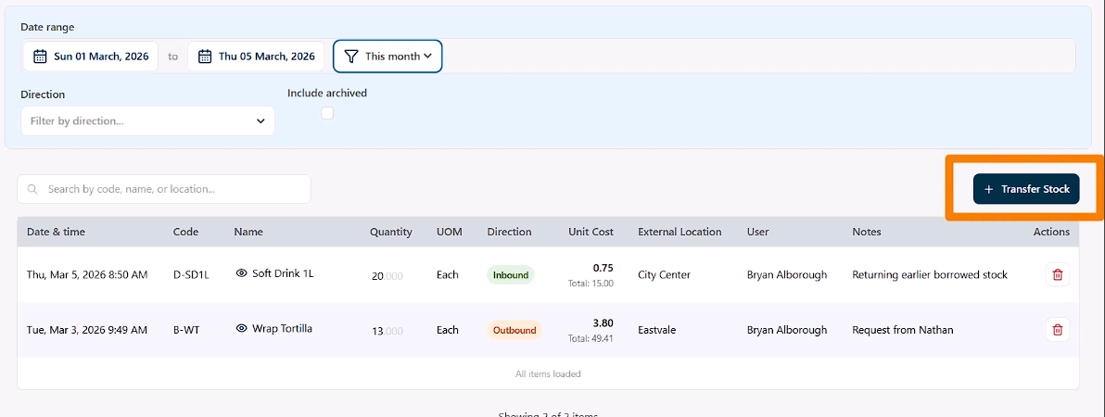1105x417 pixels.
Task: Click the end date calendar icon
Action: [205, 57]
